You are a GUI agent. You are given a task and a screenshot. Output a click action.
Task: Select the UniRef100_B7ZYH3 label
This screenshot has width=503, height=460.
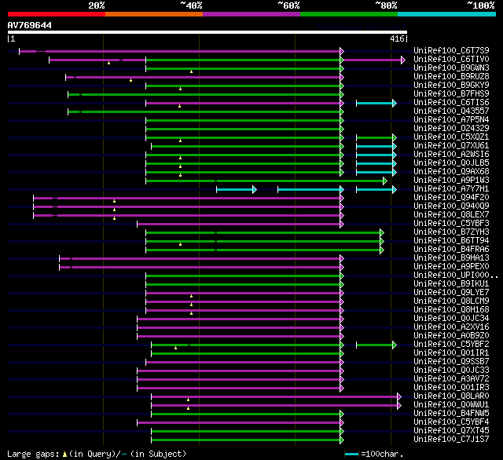(451, 232)
